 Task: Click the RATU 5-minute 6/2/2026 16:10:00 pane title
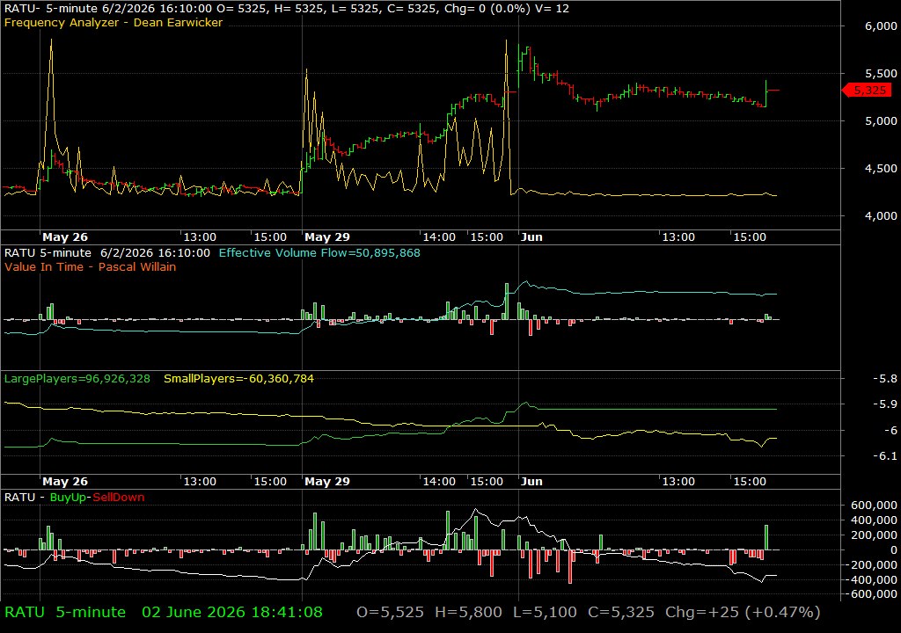106,252
